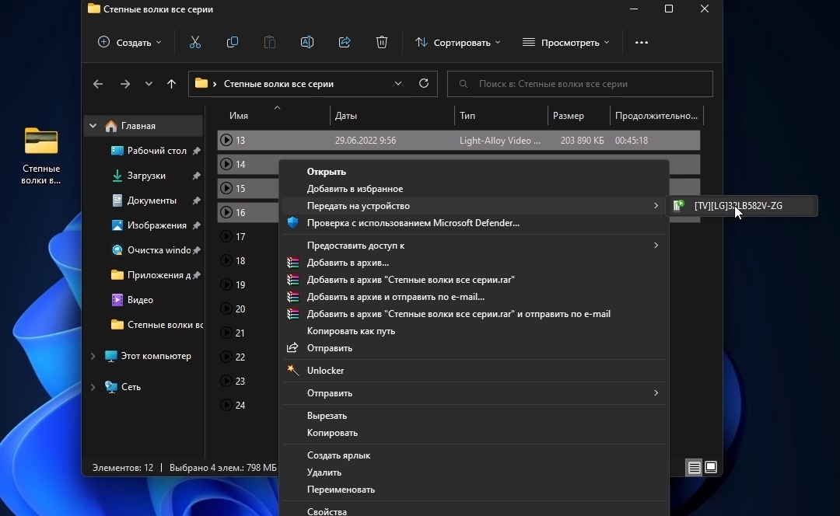Image resolution: width=840 pixels, height=516 pixels.
Task: Click the back navigation button
Action: [x=98, y=84]
